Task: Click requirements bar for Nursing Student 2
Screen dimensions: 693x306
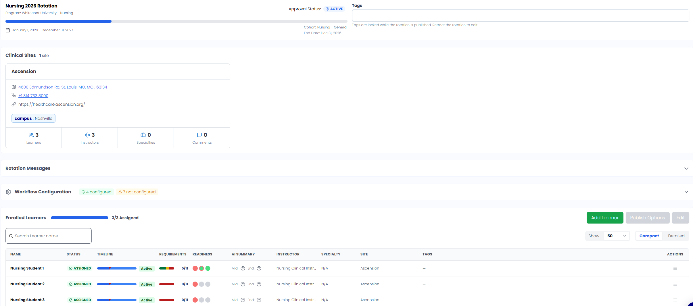Action: point(167,284)
